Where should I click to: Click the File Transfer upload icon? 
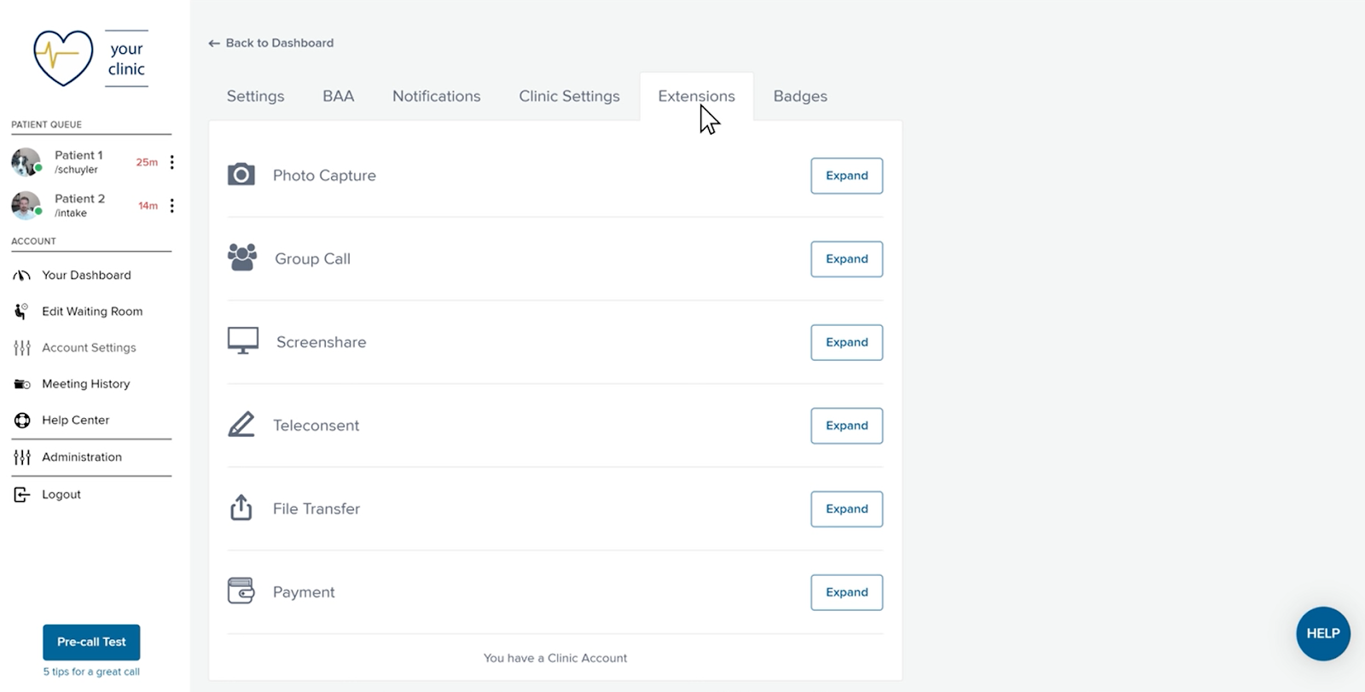tap(241, 508)
